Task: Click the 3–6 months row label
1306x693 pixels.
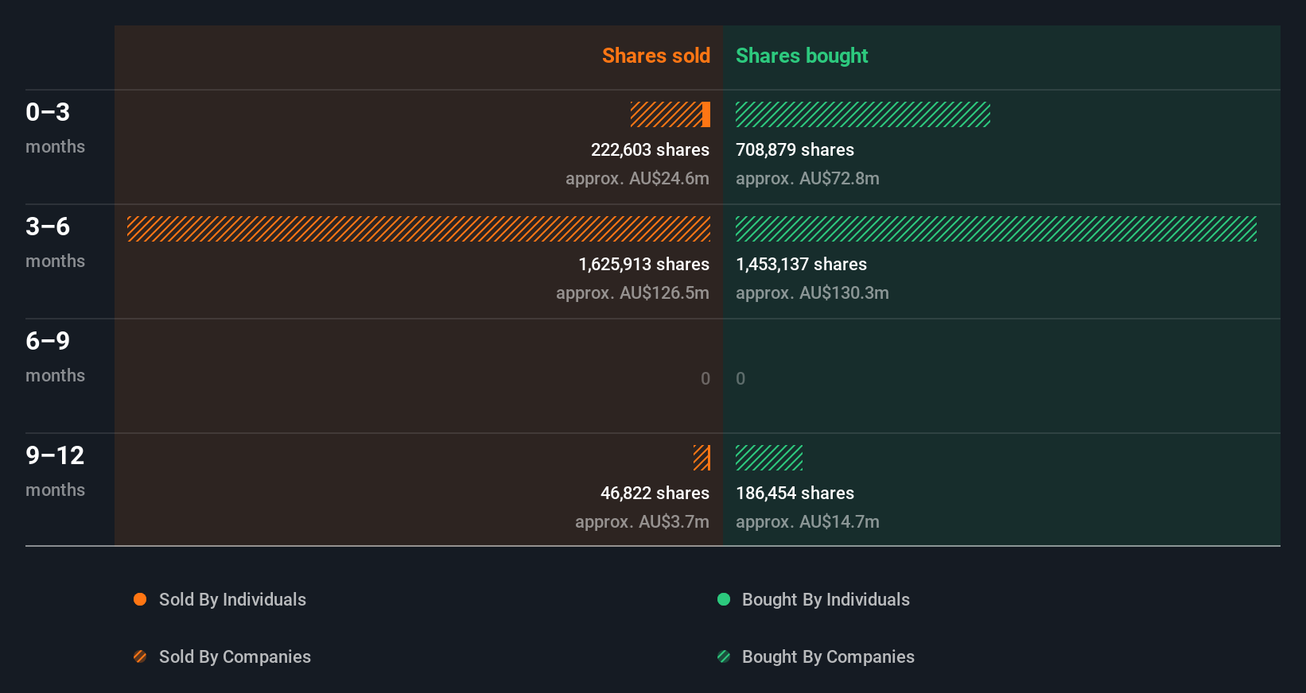Action: click(55, 242)
